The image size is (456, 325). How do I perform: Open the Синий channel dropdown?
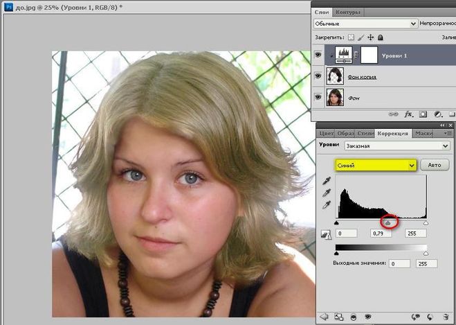tap(376, 165)
